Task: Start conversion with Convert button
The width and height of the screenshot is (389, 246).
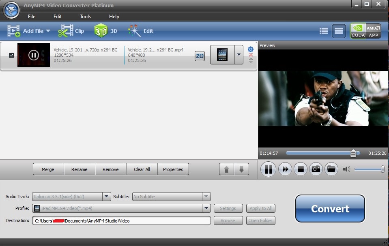Action: pyautogui.click(x=330, y=209)
